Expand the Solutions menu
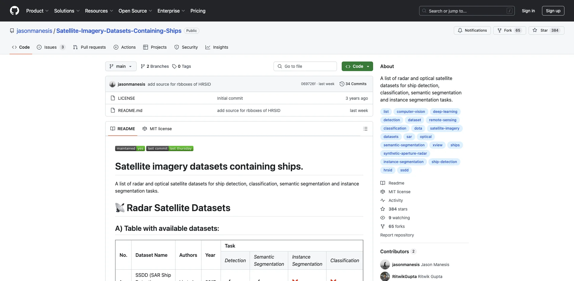The height and width of the screenshot is (281, 574). coord(67,11)
